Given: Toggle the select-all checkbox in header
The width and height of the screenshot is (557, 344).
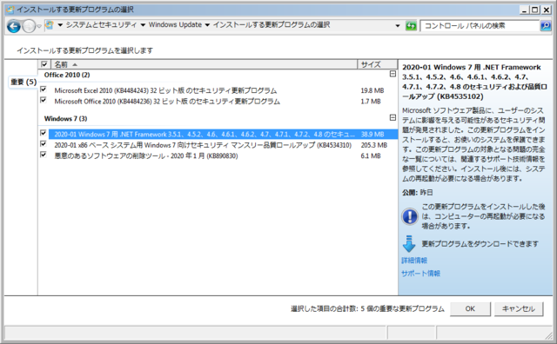Looking at the screenshot, I should (44, 64).
